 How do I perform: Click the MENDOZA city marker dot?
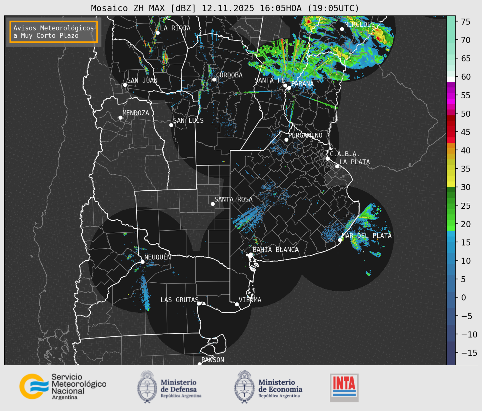[120, 118]
